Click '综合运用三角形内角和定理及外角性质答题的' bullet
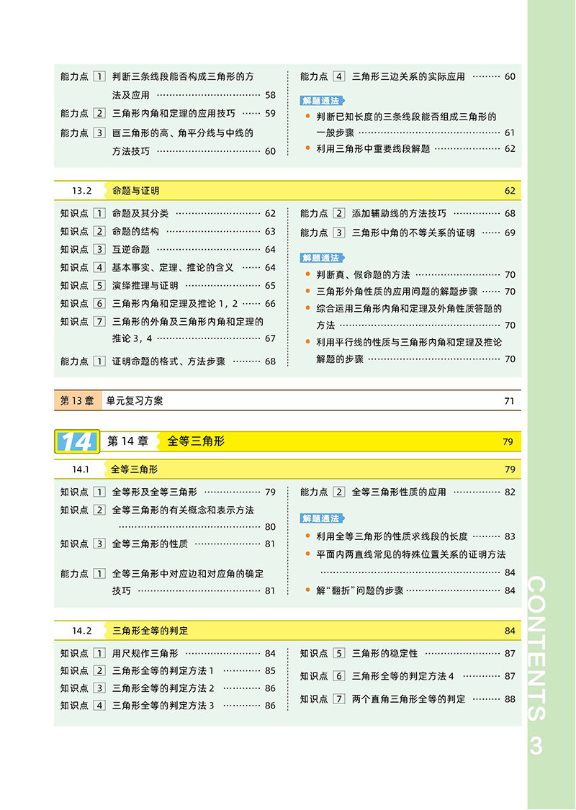Screen dimensions: 576x810 (409, 309)
